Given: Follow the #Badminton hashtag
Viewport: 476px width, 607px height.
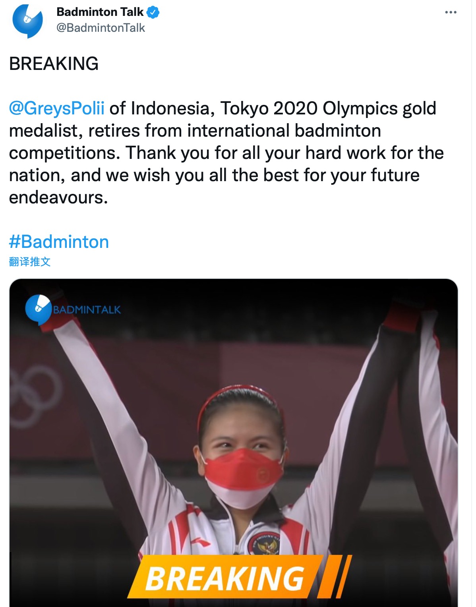Looking at the screenshot, I should [x=59, y=242].
